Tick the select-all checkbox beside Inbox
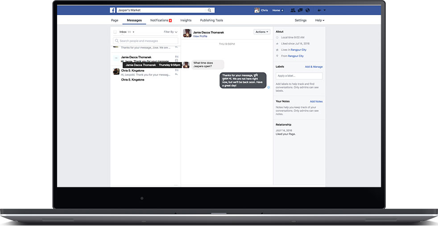Viewport: 438px width, 226px height. point(115,32)
